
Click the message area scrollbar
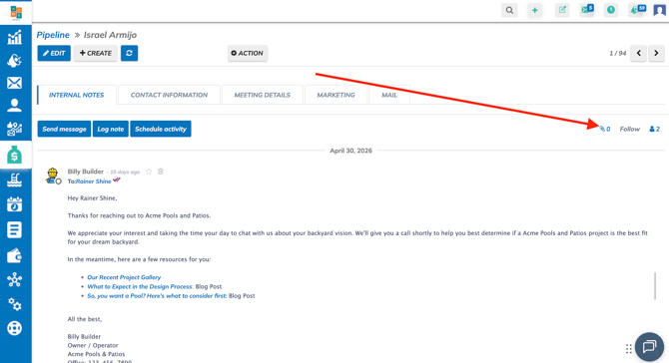coord(655,286)
